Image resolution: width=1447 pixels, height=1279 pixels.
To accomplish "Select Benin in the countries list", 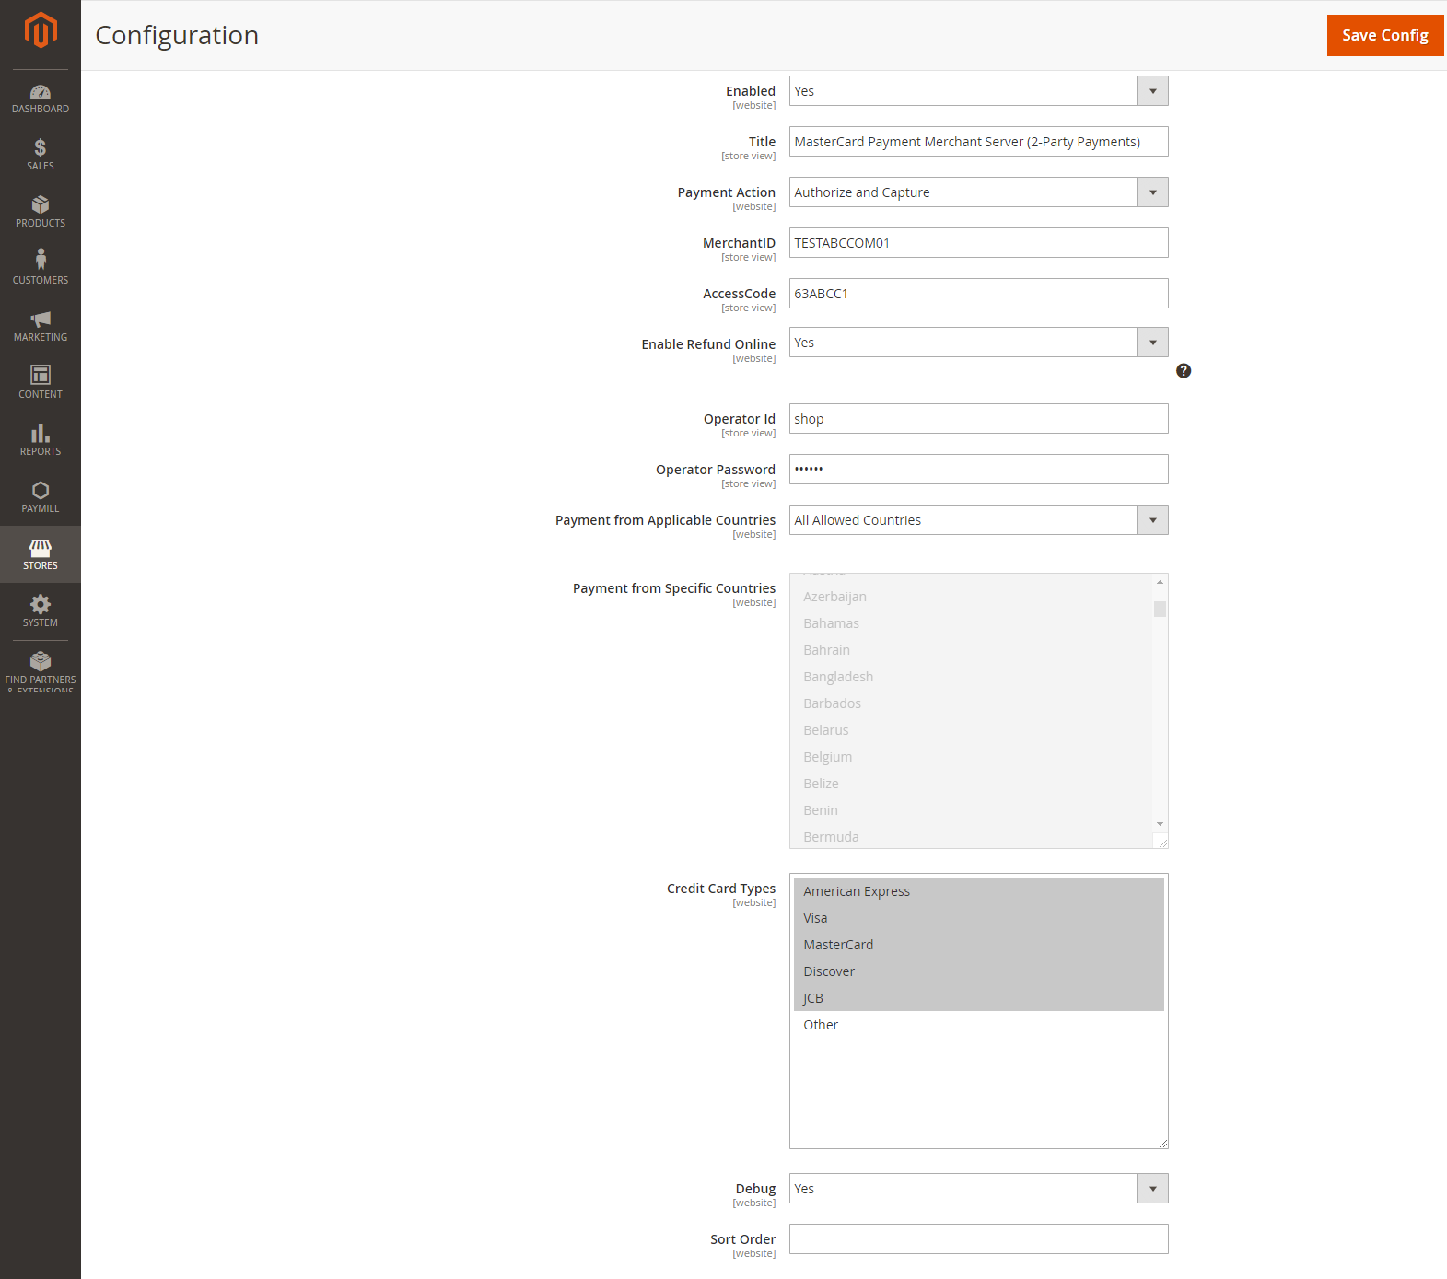I will pos(972,810).
